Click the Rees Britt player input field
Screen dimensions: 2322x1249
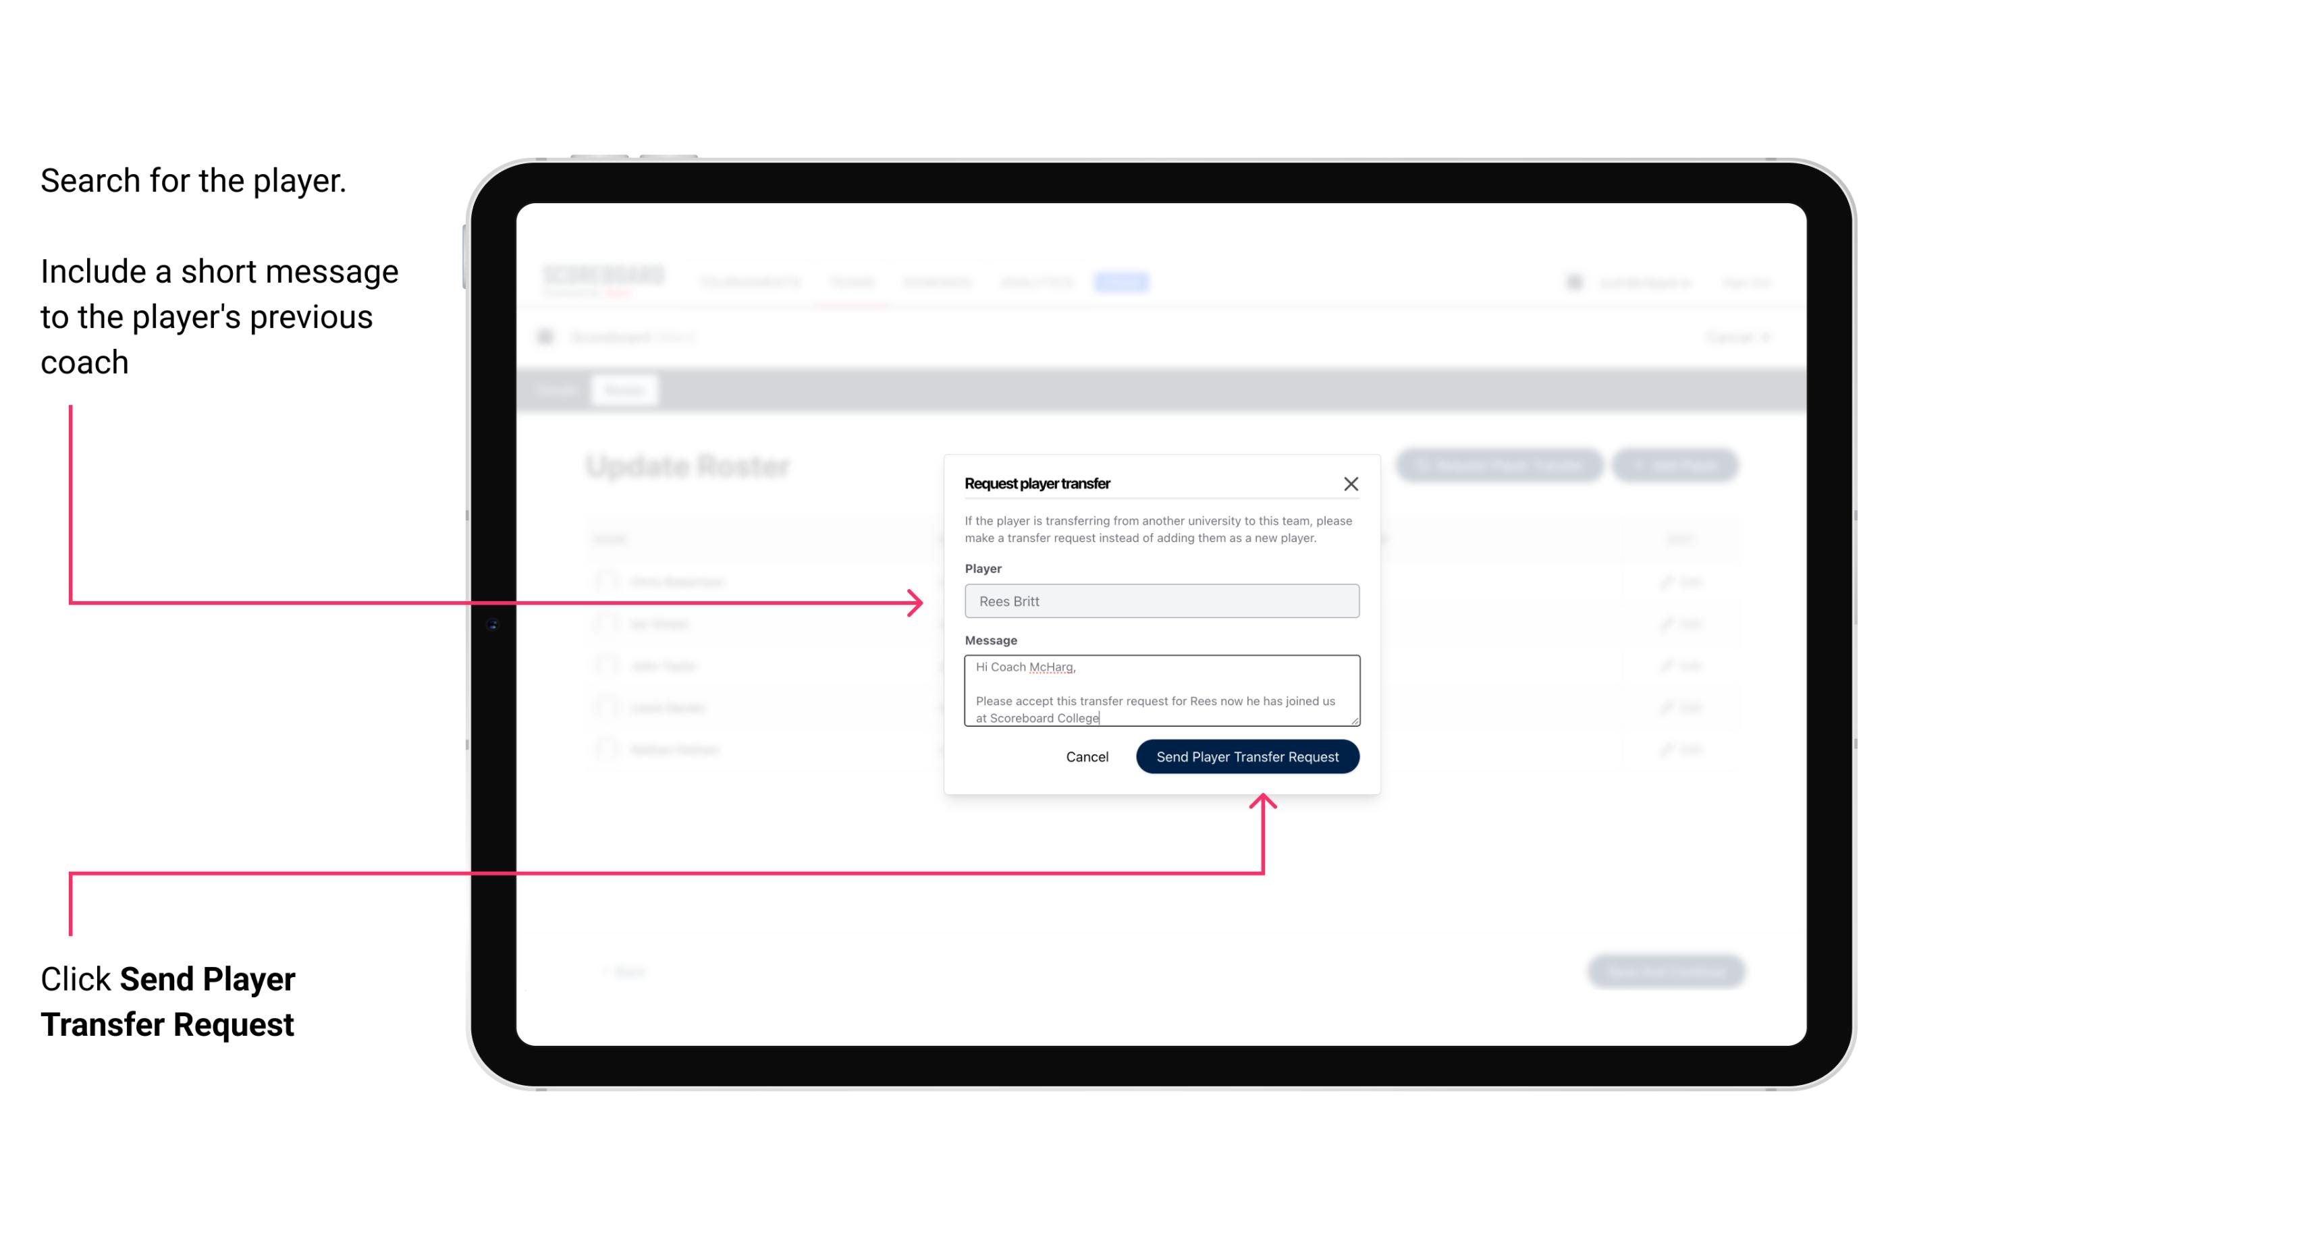pyautogui.click(x=1160, y=601)
